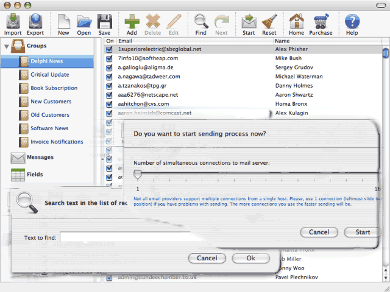
Task: Click the Import toolbar icon
Action: [13, 23]
